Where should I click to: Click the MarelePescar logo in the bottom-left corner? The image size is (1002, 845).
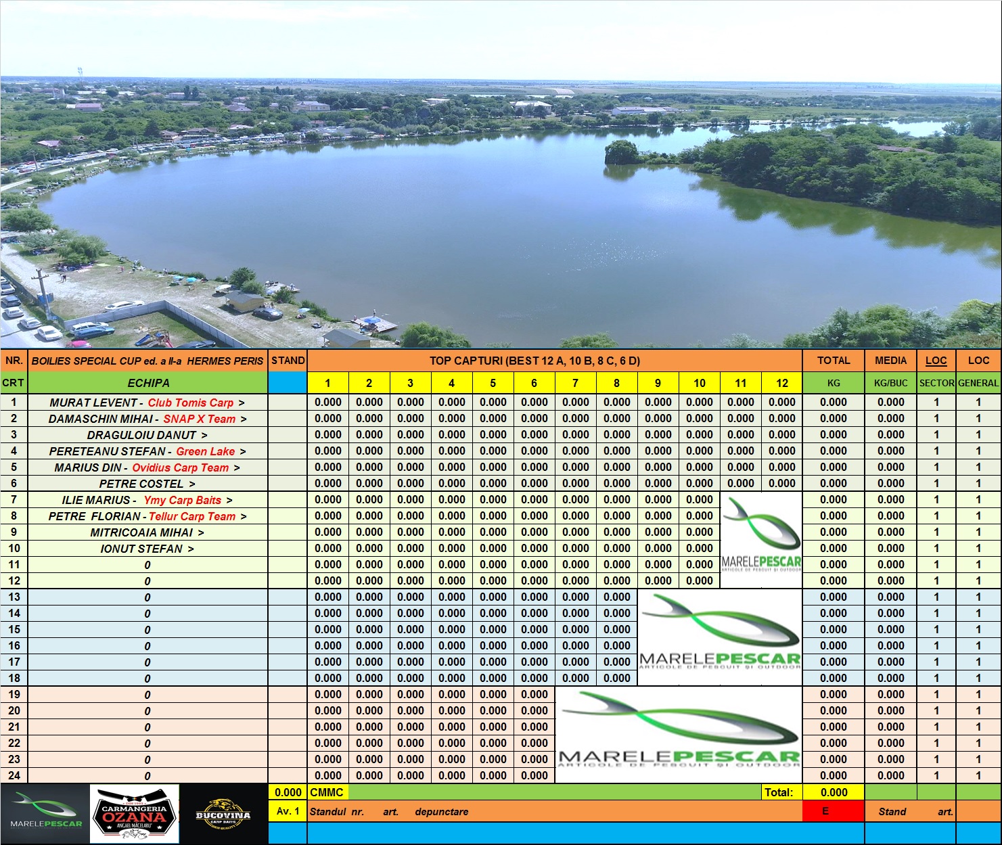(x=45, y=814)
